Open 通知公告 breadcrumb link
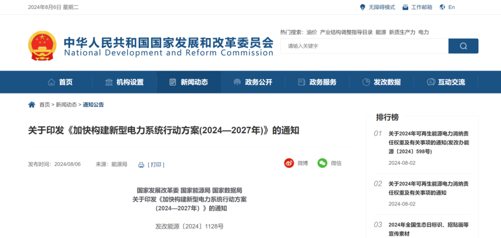Viewport: 501px width, 238px height. click(93, 105)
